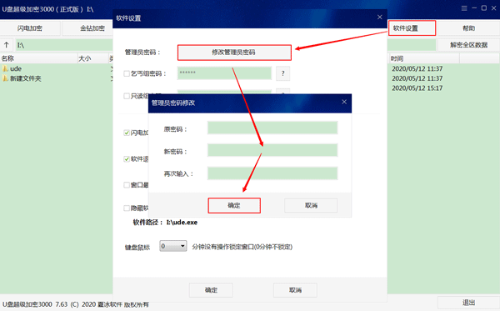Viewport: 500px width, 311px height.
Task: Click 修改管理员密码 button
Action: 234,53
